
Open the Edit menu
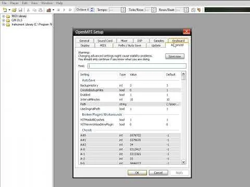[x=24, y=3]
